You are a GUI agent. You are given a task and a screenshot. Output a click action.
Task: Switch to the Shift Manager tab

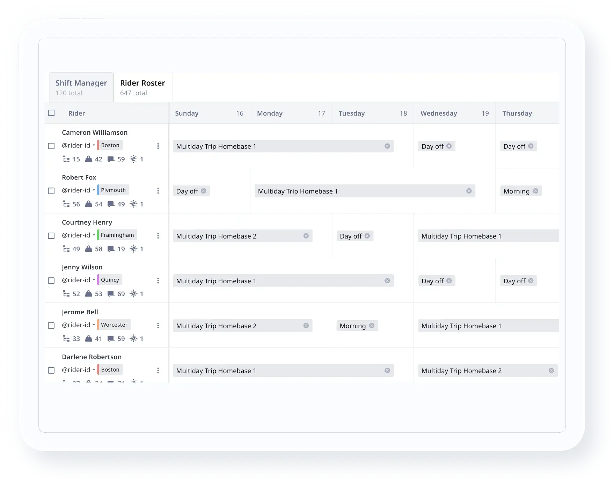point(81,87)
